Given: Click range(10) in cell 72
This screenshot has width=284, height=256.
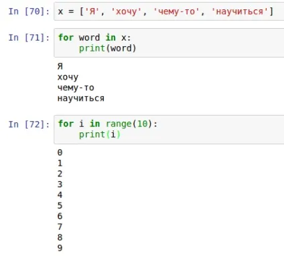Looking at the screenshot, I should [x=129, y=124].
